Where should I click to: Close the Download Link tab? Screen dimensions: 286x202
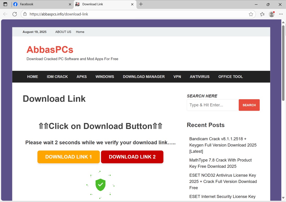point(132,4)
